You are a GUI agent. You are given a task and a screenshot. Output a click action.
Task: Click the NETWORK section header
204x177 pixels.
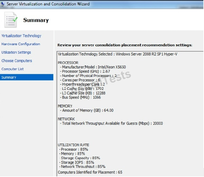click(66, 119)
